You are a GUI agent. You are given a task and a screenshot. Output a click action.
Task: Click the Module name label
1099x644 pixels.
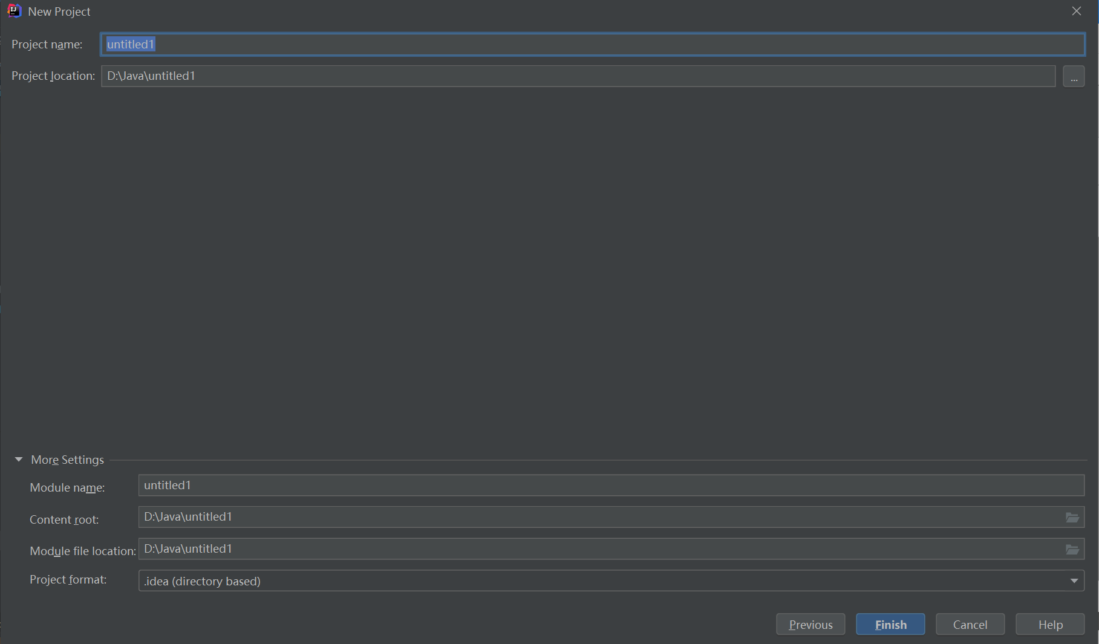tap(67, 487)
